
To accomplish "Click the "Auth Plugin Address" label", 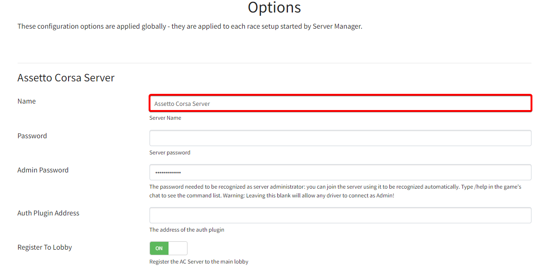I will (48, 213).
